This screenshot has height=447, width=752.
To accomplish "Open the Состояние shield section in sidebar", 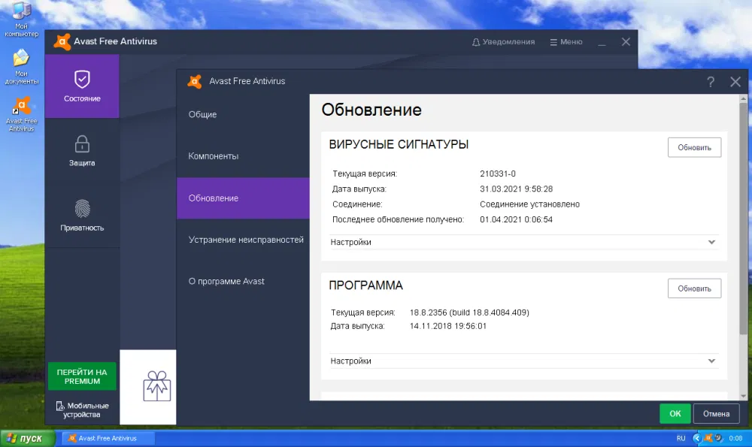I will 82,86.
